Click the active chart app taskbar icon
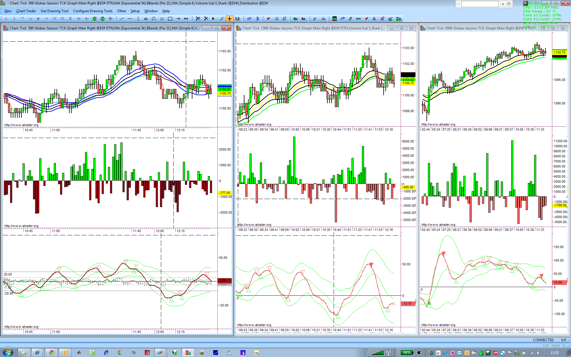 pos(188,353)
